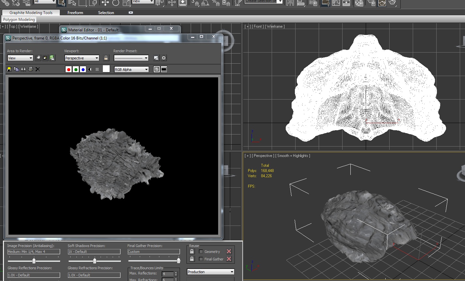The width and height of the screenshot is (465, 281).
Task: Click the Save Image floppy disk icon
Action: click(x=9, y=69)
